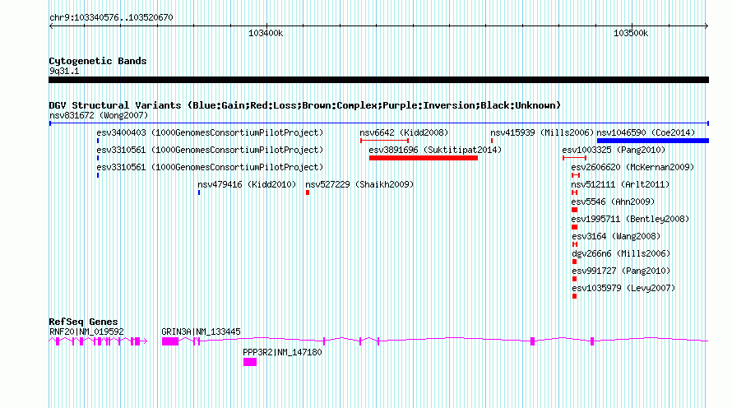Click the red marker under nsv415939
This screenshot has height=408, width=732.
492,141
